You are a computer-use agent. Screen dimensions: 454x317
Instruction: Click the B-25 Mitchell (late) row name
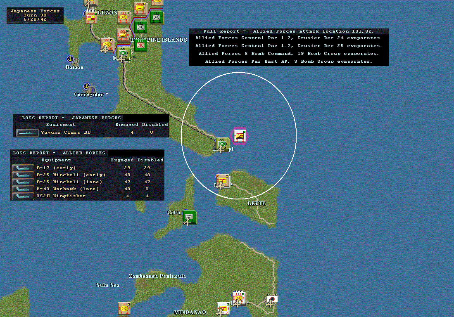pyautogui.click(x=69, y=182)
